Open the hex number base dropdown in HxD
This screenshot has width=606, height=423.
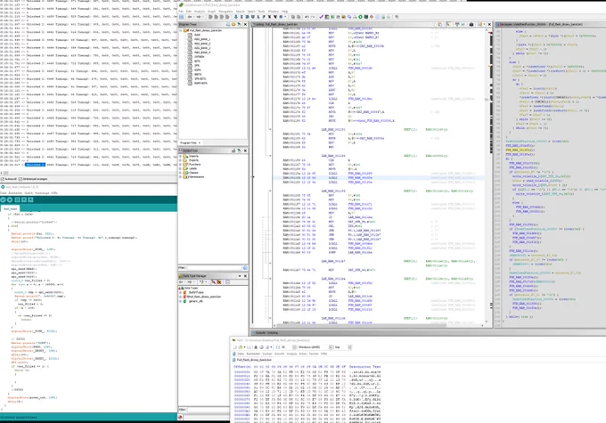click(349, 347)
